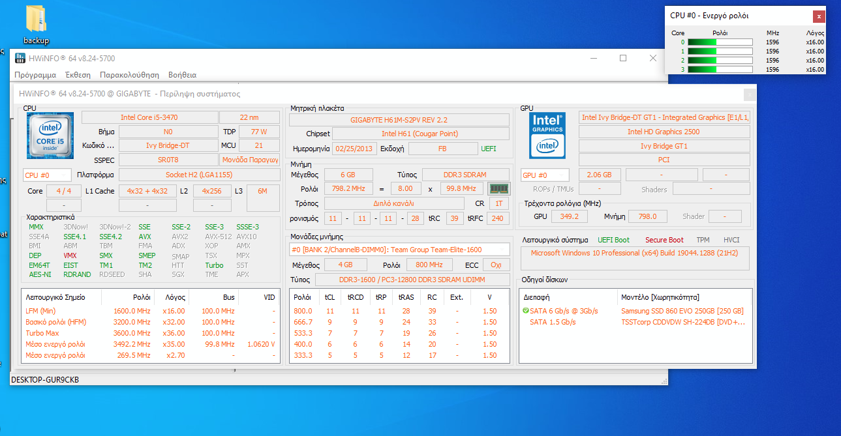
Task: Click the 1.0620 V VID value
Action: [260, 344]
